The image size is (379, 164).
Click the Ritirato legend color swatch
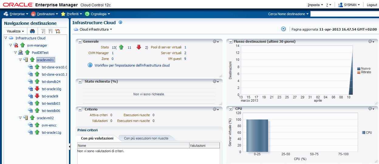click(359, 72)
